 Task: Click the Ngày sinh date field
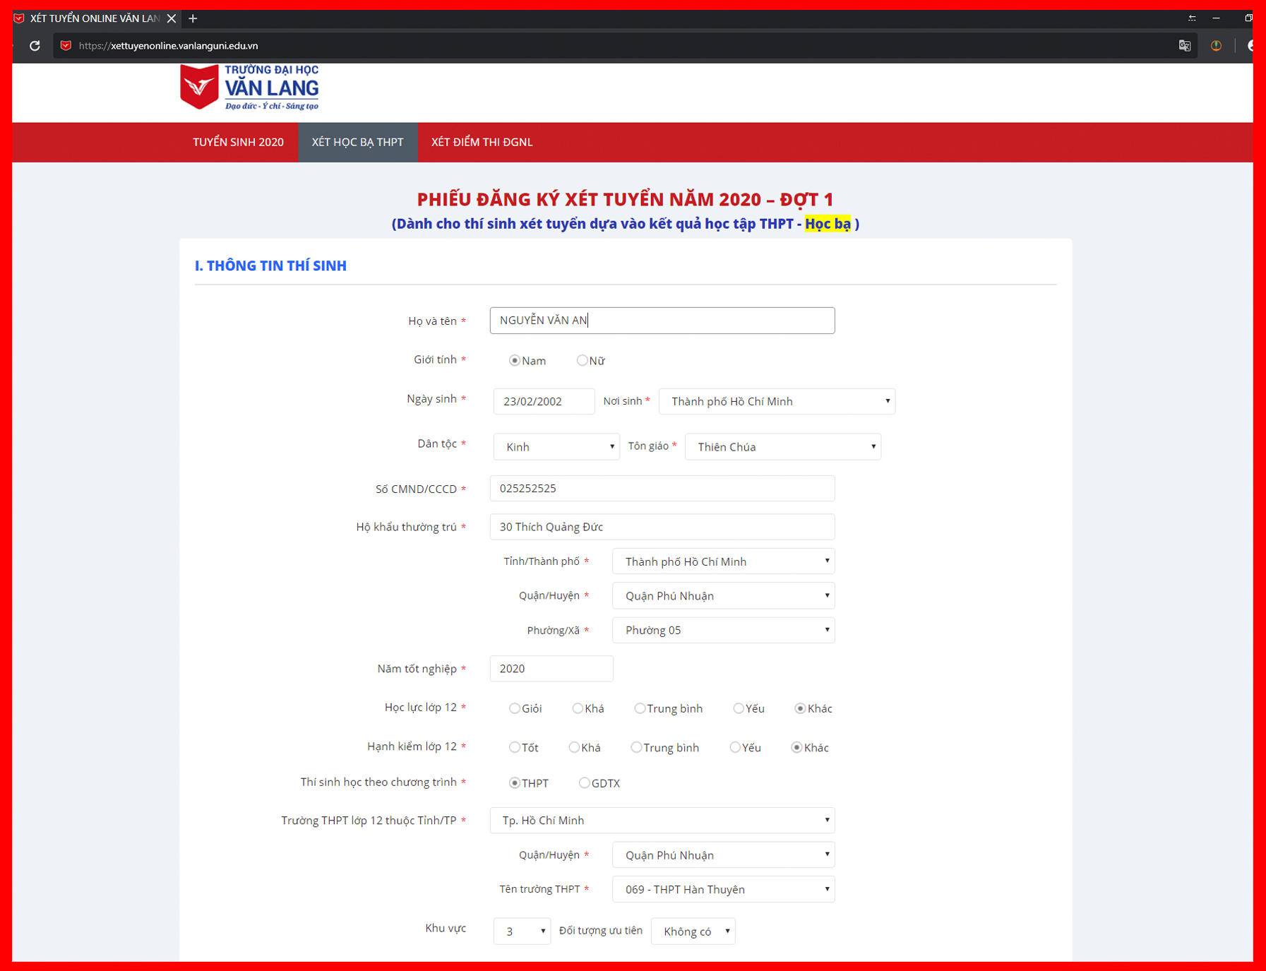point(544,401)
